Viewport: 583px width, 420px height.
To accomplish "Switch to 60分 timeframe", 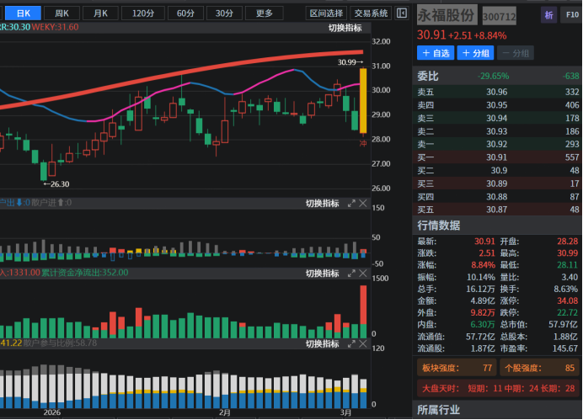I will click(185, 13).
